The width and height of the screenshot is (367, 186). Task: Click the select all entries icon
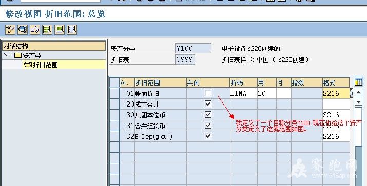pos(47,30)
